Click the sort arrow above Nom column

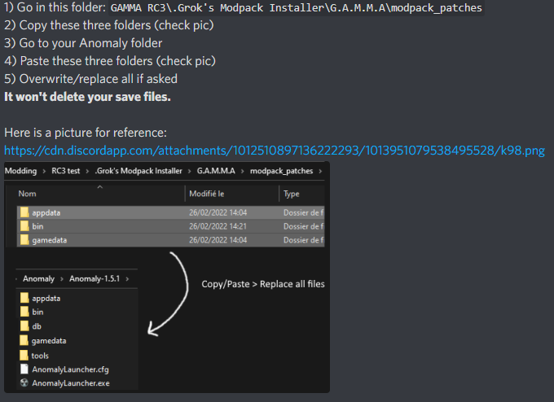click(100, 187)
